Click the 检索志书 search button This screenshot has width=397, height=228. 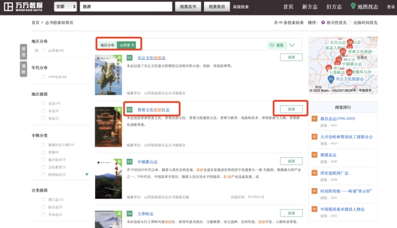pyautogui.click(x=187, y=7)
